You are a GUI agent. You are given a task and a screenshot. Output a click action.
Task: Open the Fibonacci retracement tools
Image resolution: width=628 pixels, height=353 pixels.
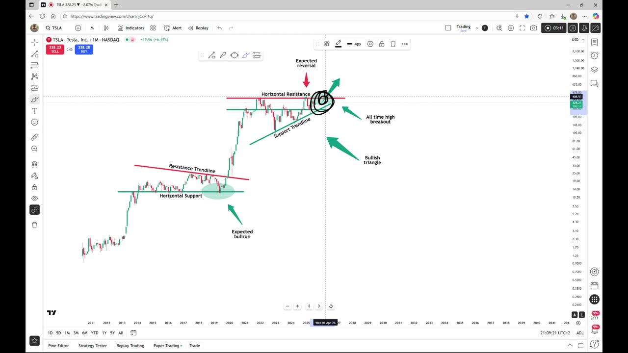pos(34,65)
